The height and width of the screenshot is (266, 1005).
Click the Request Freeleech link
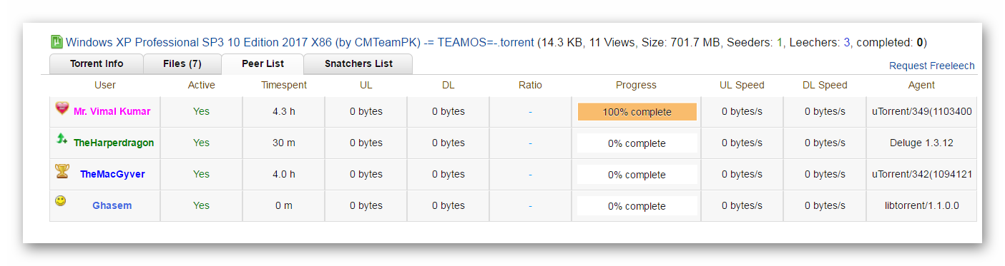point(931,66)
